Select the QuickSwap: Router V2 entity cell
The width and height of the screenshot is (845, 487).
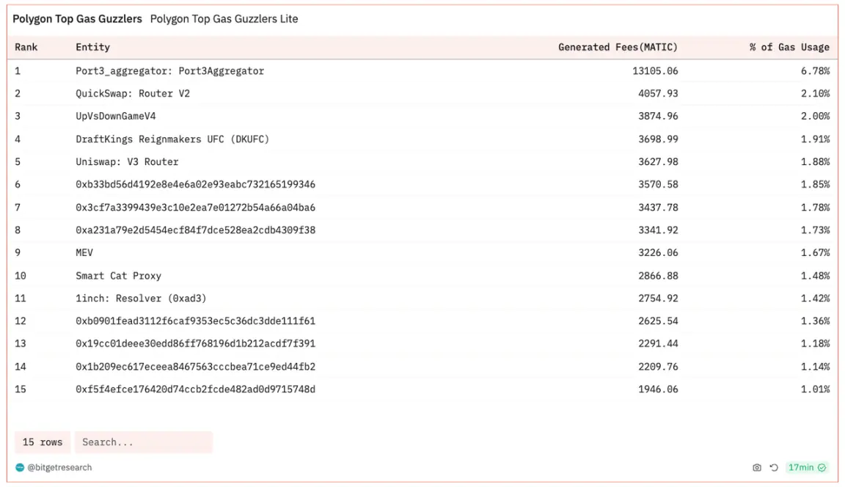click(133, 94)
